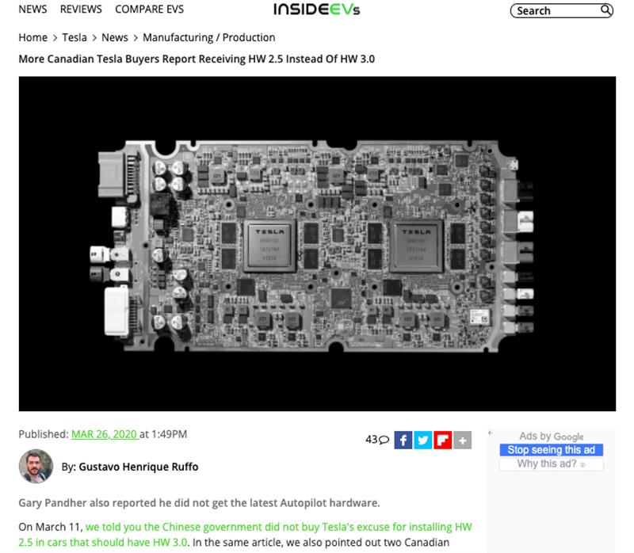Open the comments bubble showing 43

click(x=377, y=440)
